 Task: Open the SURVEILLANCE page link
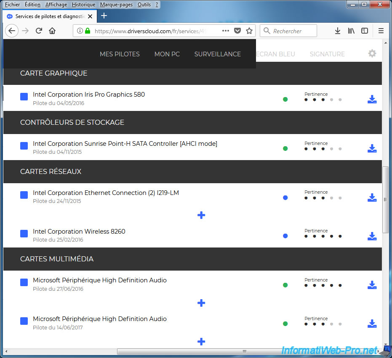point(217,54)
